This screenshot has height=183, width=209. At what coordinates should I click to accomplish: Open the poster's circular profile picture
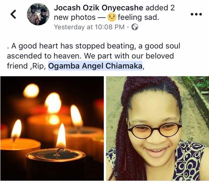coord(38,14)
